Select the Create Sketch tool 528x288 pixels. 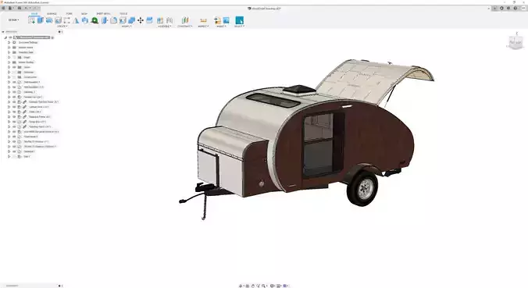32,20
